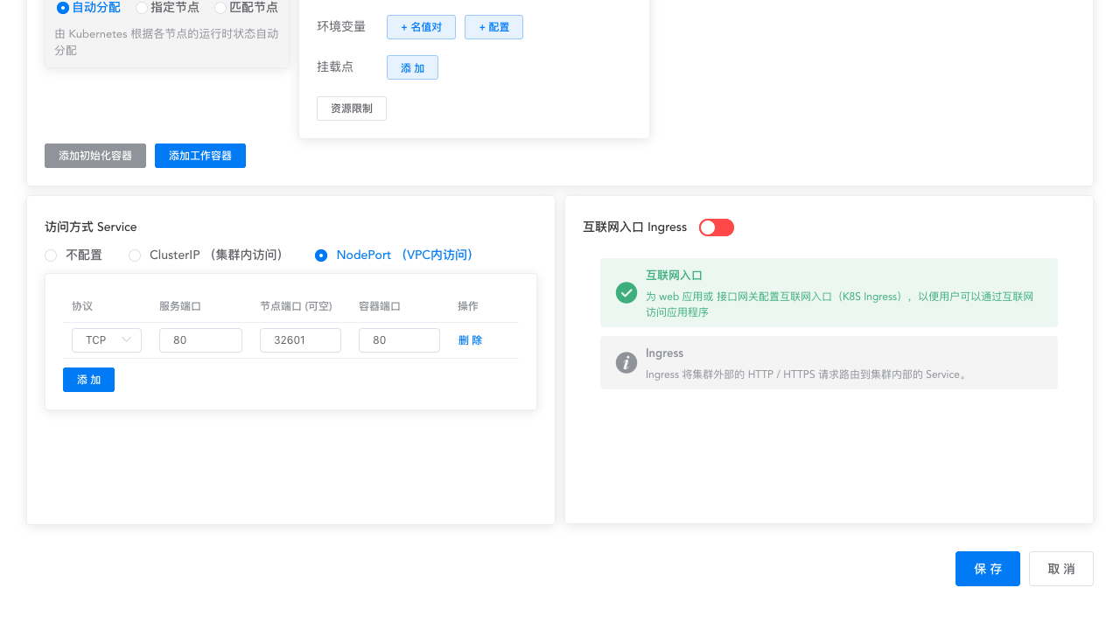Select the 不配置 service option
1120x630 pixels.
tap(50, 255)
